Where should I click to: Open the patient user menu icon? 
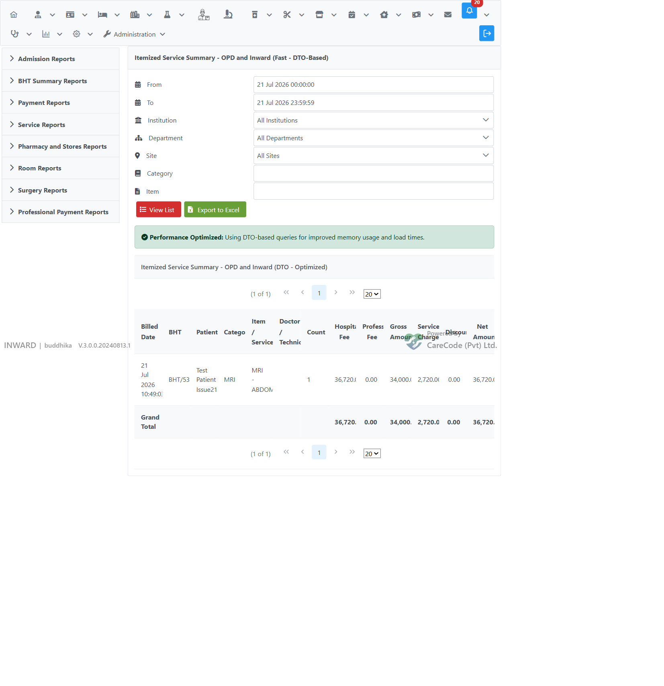[x=38, y=15]
